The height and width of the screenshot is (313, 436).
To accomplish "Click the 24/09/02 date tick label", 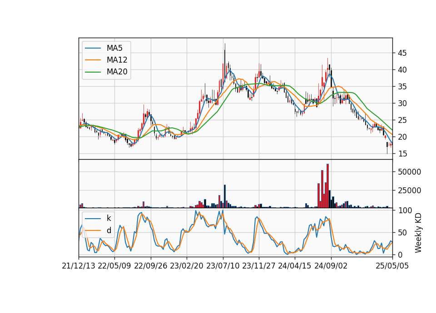I will pos(331,266).
